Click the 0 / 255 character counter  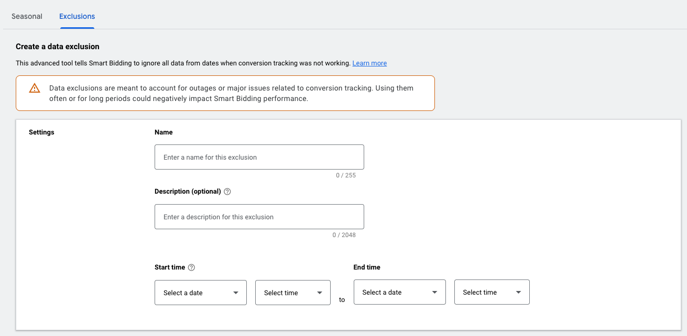pos(346,175)
